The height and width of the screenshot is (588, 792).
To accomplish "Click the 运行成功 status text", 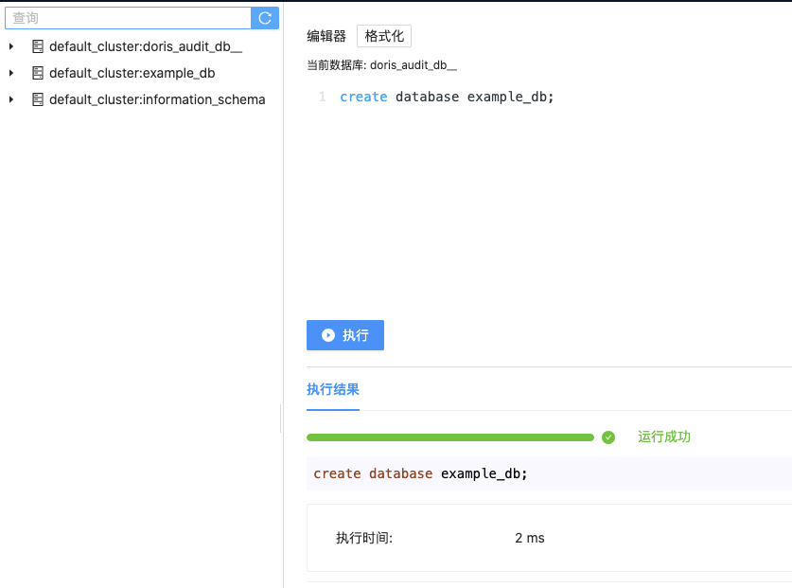I will click(663, 437).
